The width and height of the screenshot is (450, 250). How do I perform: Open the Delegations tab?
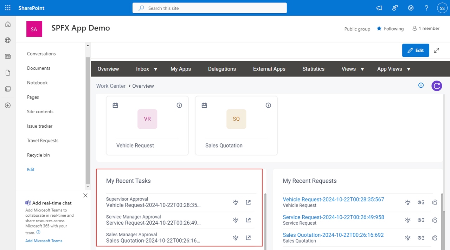[x=222, y=69]
